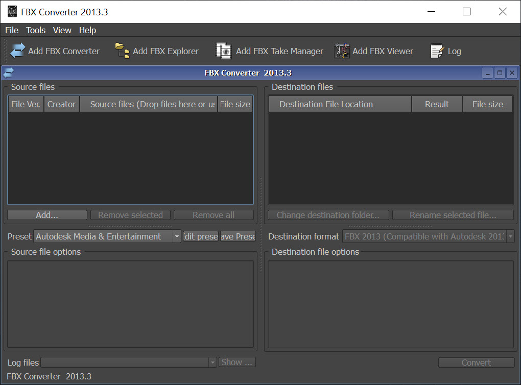This screenshot has height=385, width=521.
Task: Close the inner FBX Converter panel
Action: point(512,73)
